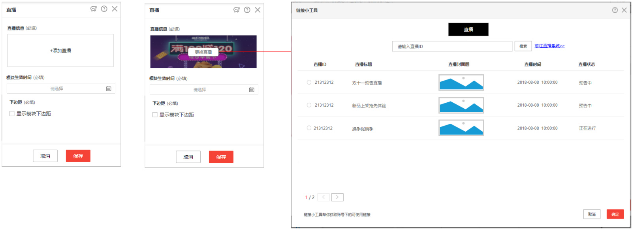Go to the next page arrow in 链接小工具
Screen dimensions: 632x230
[337, 197]
